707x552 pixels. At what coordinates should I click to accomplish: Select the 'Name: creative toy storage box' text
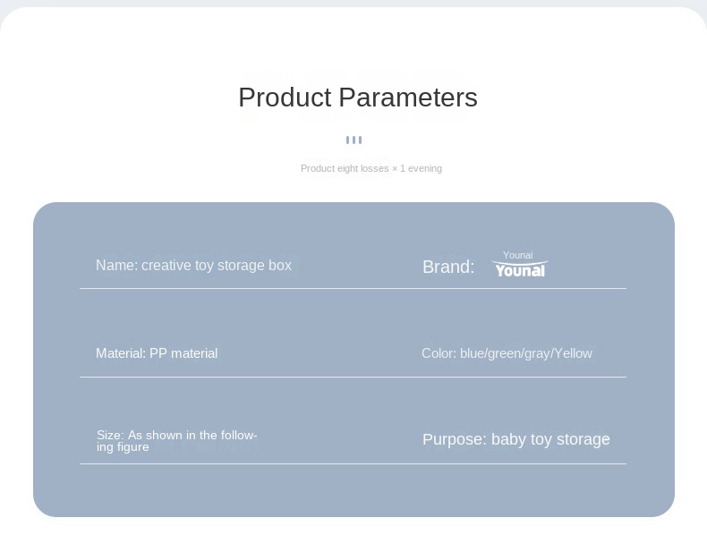pos(193,266)
